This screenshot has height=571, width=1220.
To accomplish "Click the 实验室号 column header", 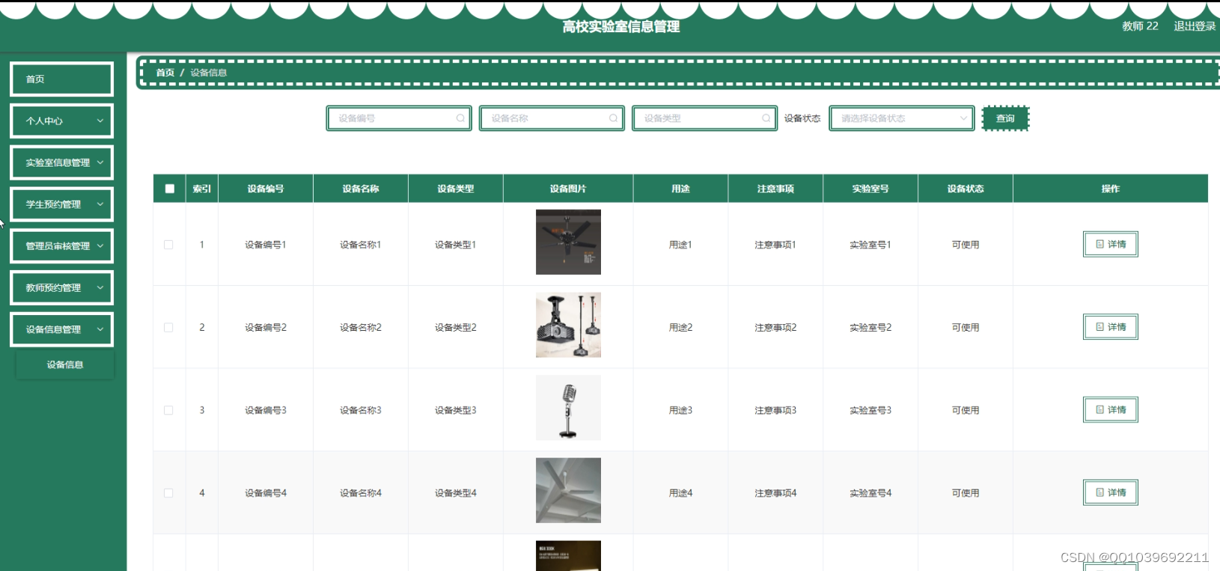I will point(870,189).
